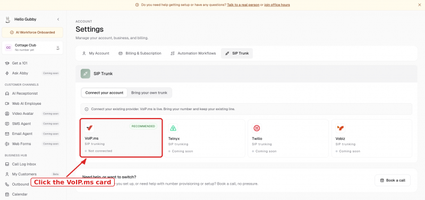Click the camera icon beside Web AI Employee
This screenshot has height=200, width=425.
click(7, 103)
